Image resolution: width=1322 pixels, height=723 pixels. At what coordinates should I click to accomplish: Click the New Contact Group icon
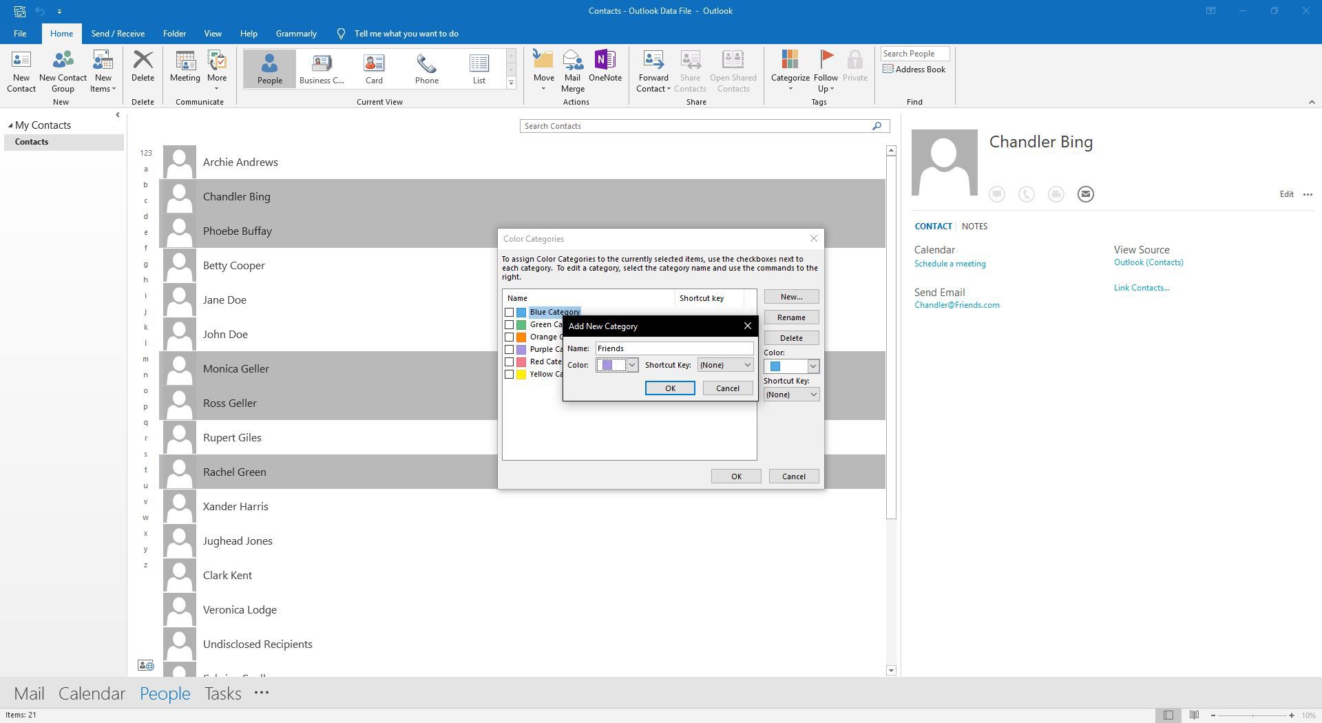[x=63, y=72]
